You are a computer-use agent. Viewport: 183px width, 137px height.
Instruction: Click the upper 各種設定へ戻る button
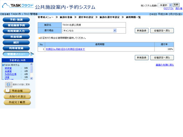(x=162, y=31)
